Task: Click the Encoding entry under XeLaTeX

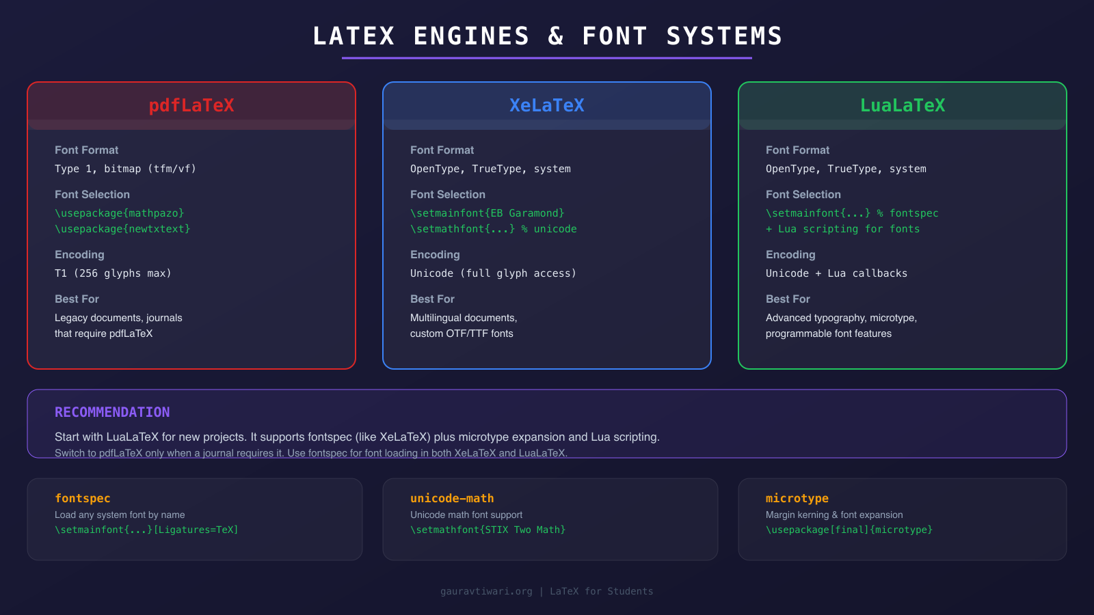Action: point(435,254)
